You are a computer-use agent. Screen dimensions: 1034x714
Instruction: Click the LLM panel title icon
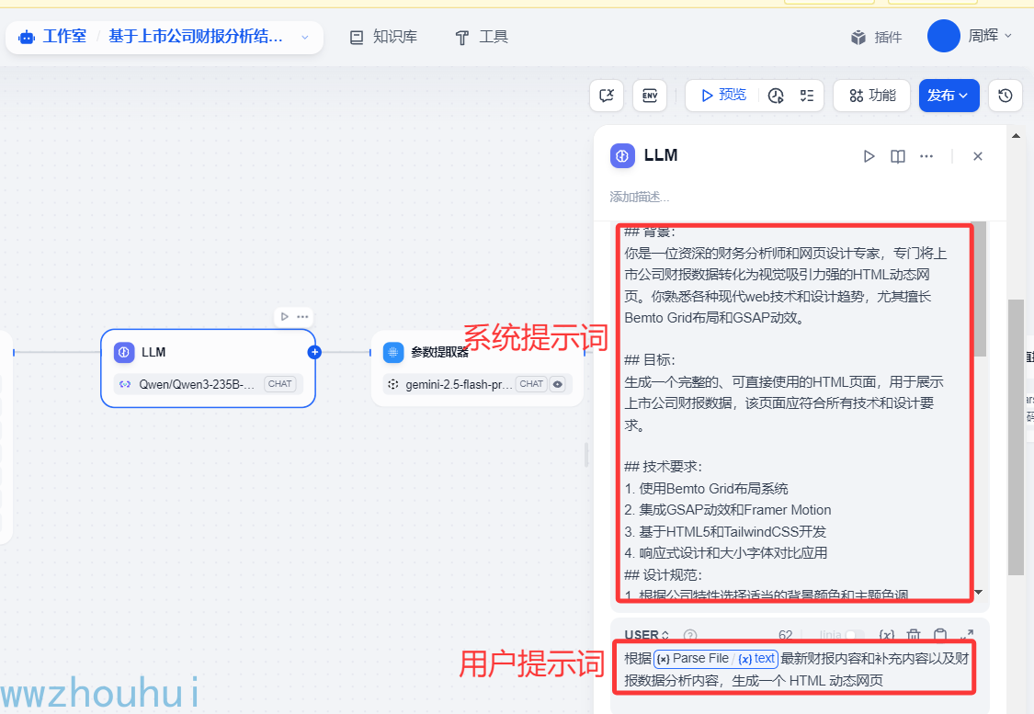point(622,155)
